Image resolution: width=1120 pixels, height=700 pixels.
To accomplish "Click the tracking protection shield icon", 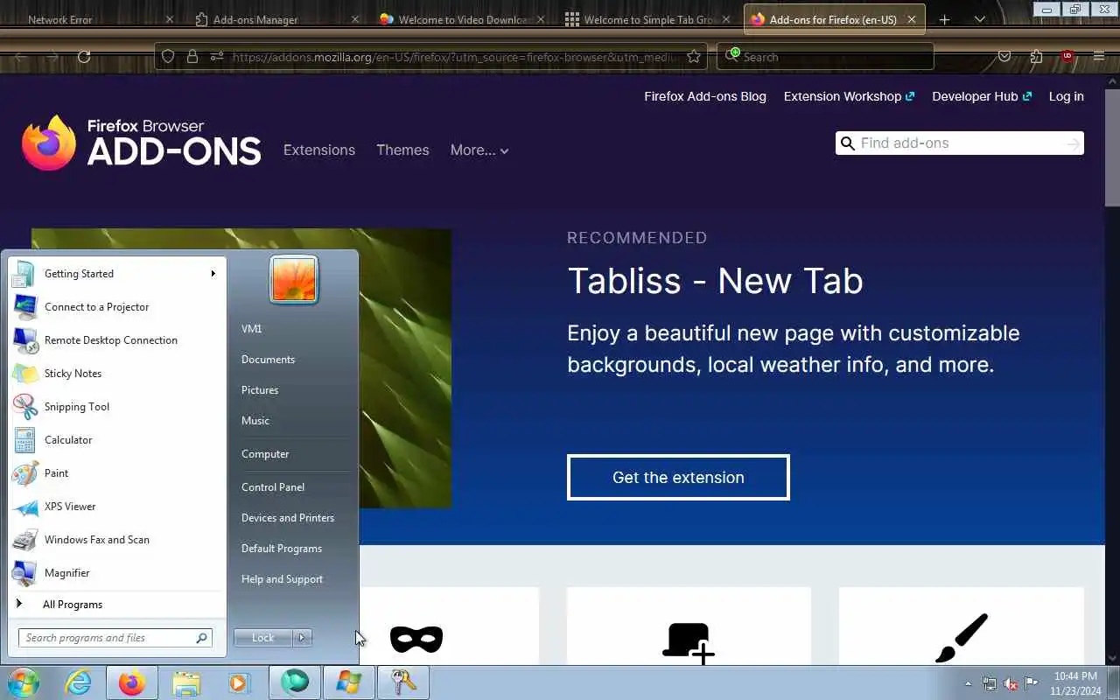I will pyautogui.click(x=168, y=57).
